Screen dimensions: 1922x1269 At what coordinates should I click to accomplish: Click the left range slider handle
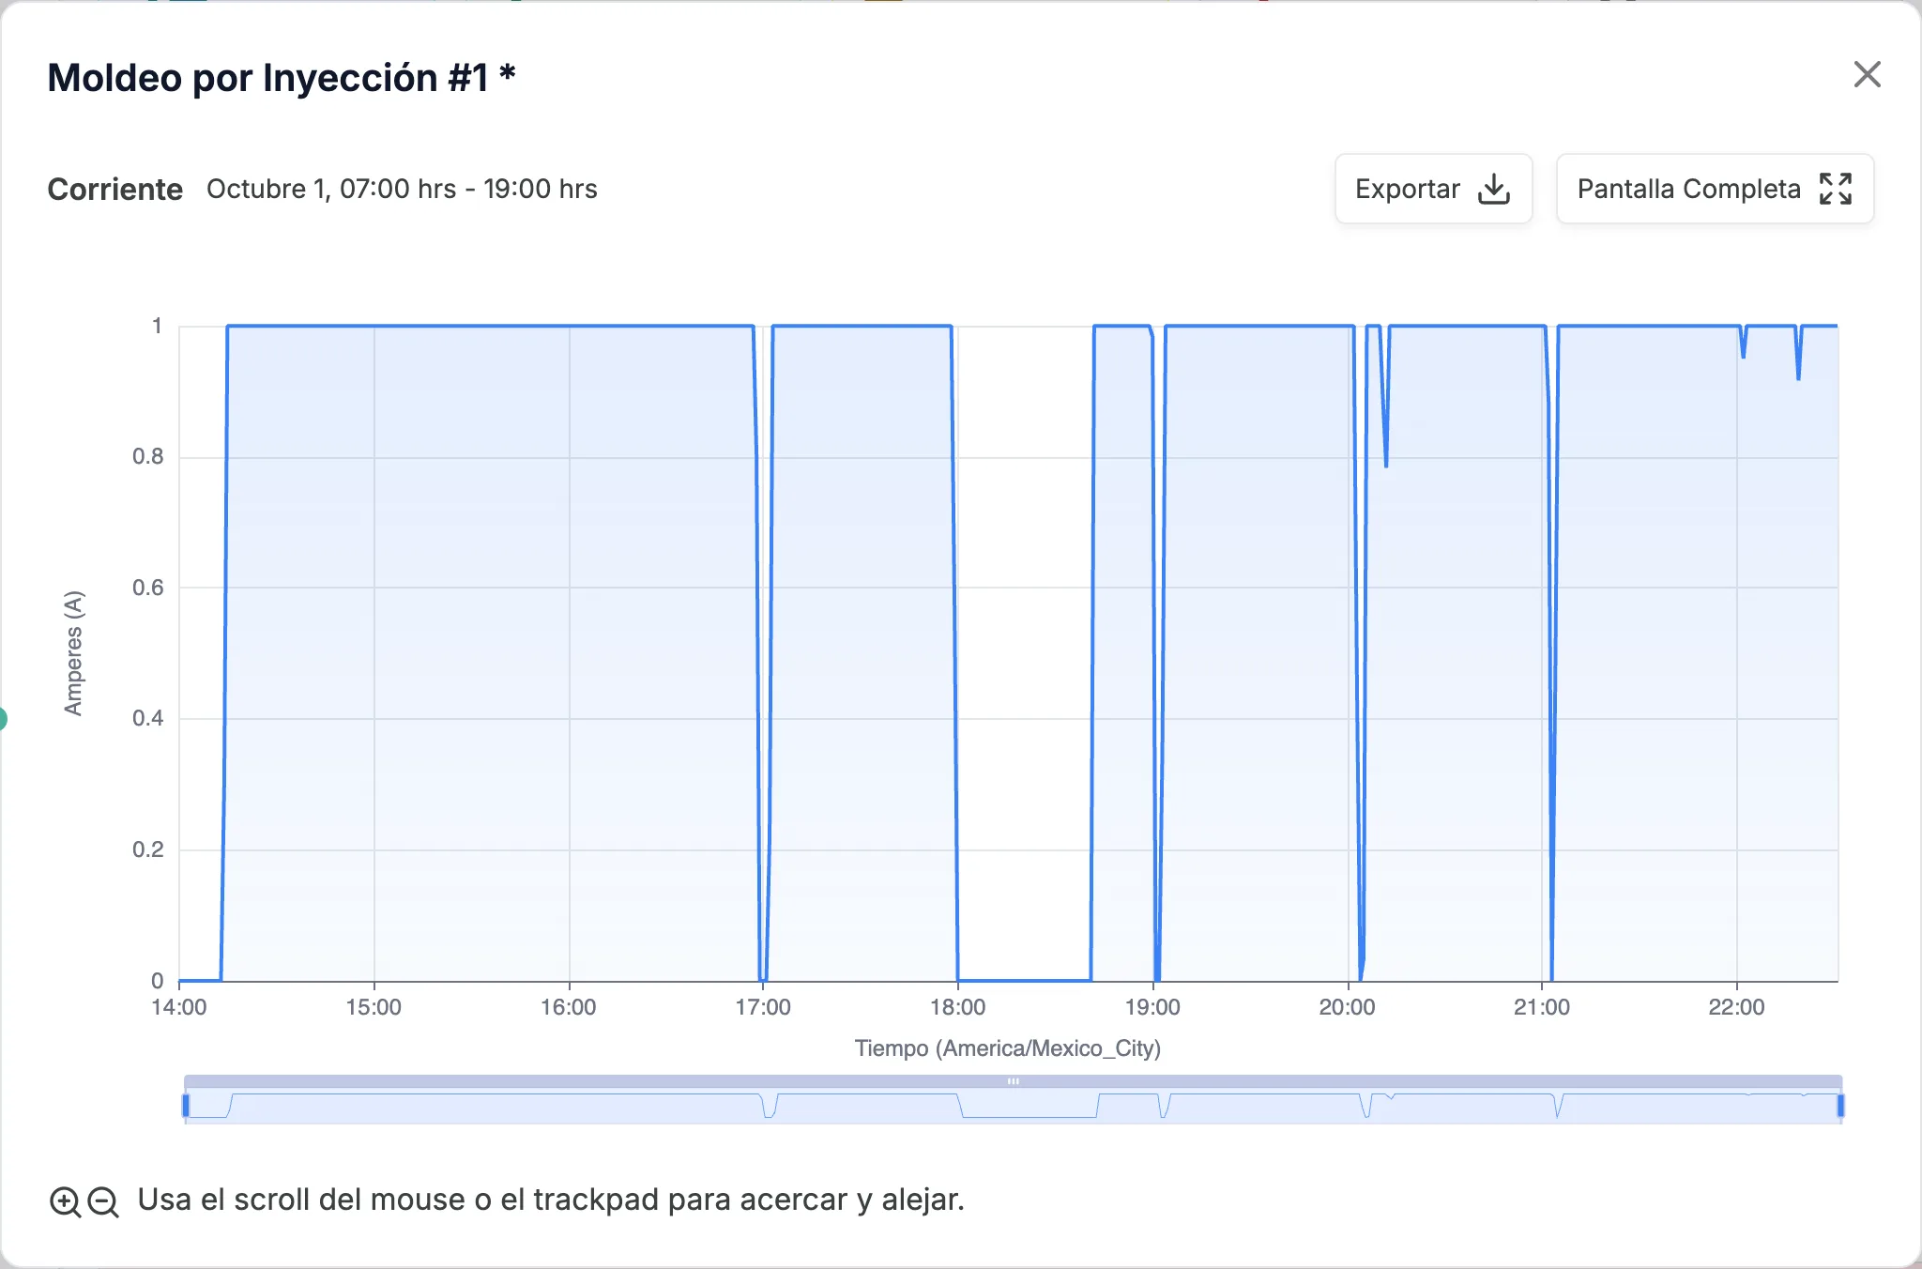[186, 1106]
